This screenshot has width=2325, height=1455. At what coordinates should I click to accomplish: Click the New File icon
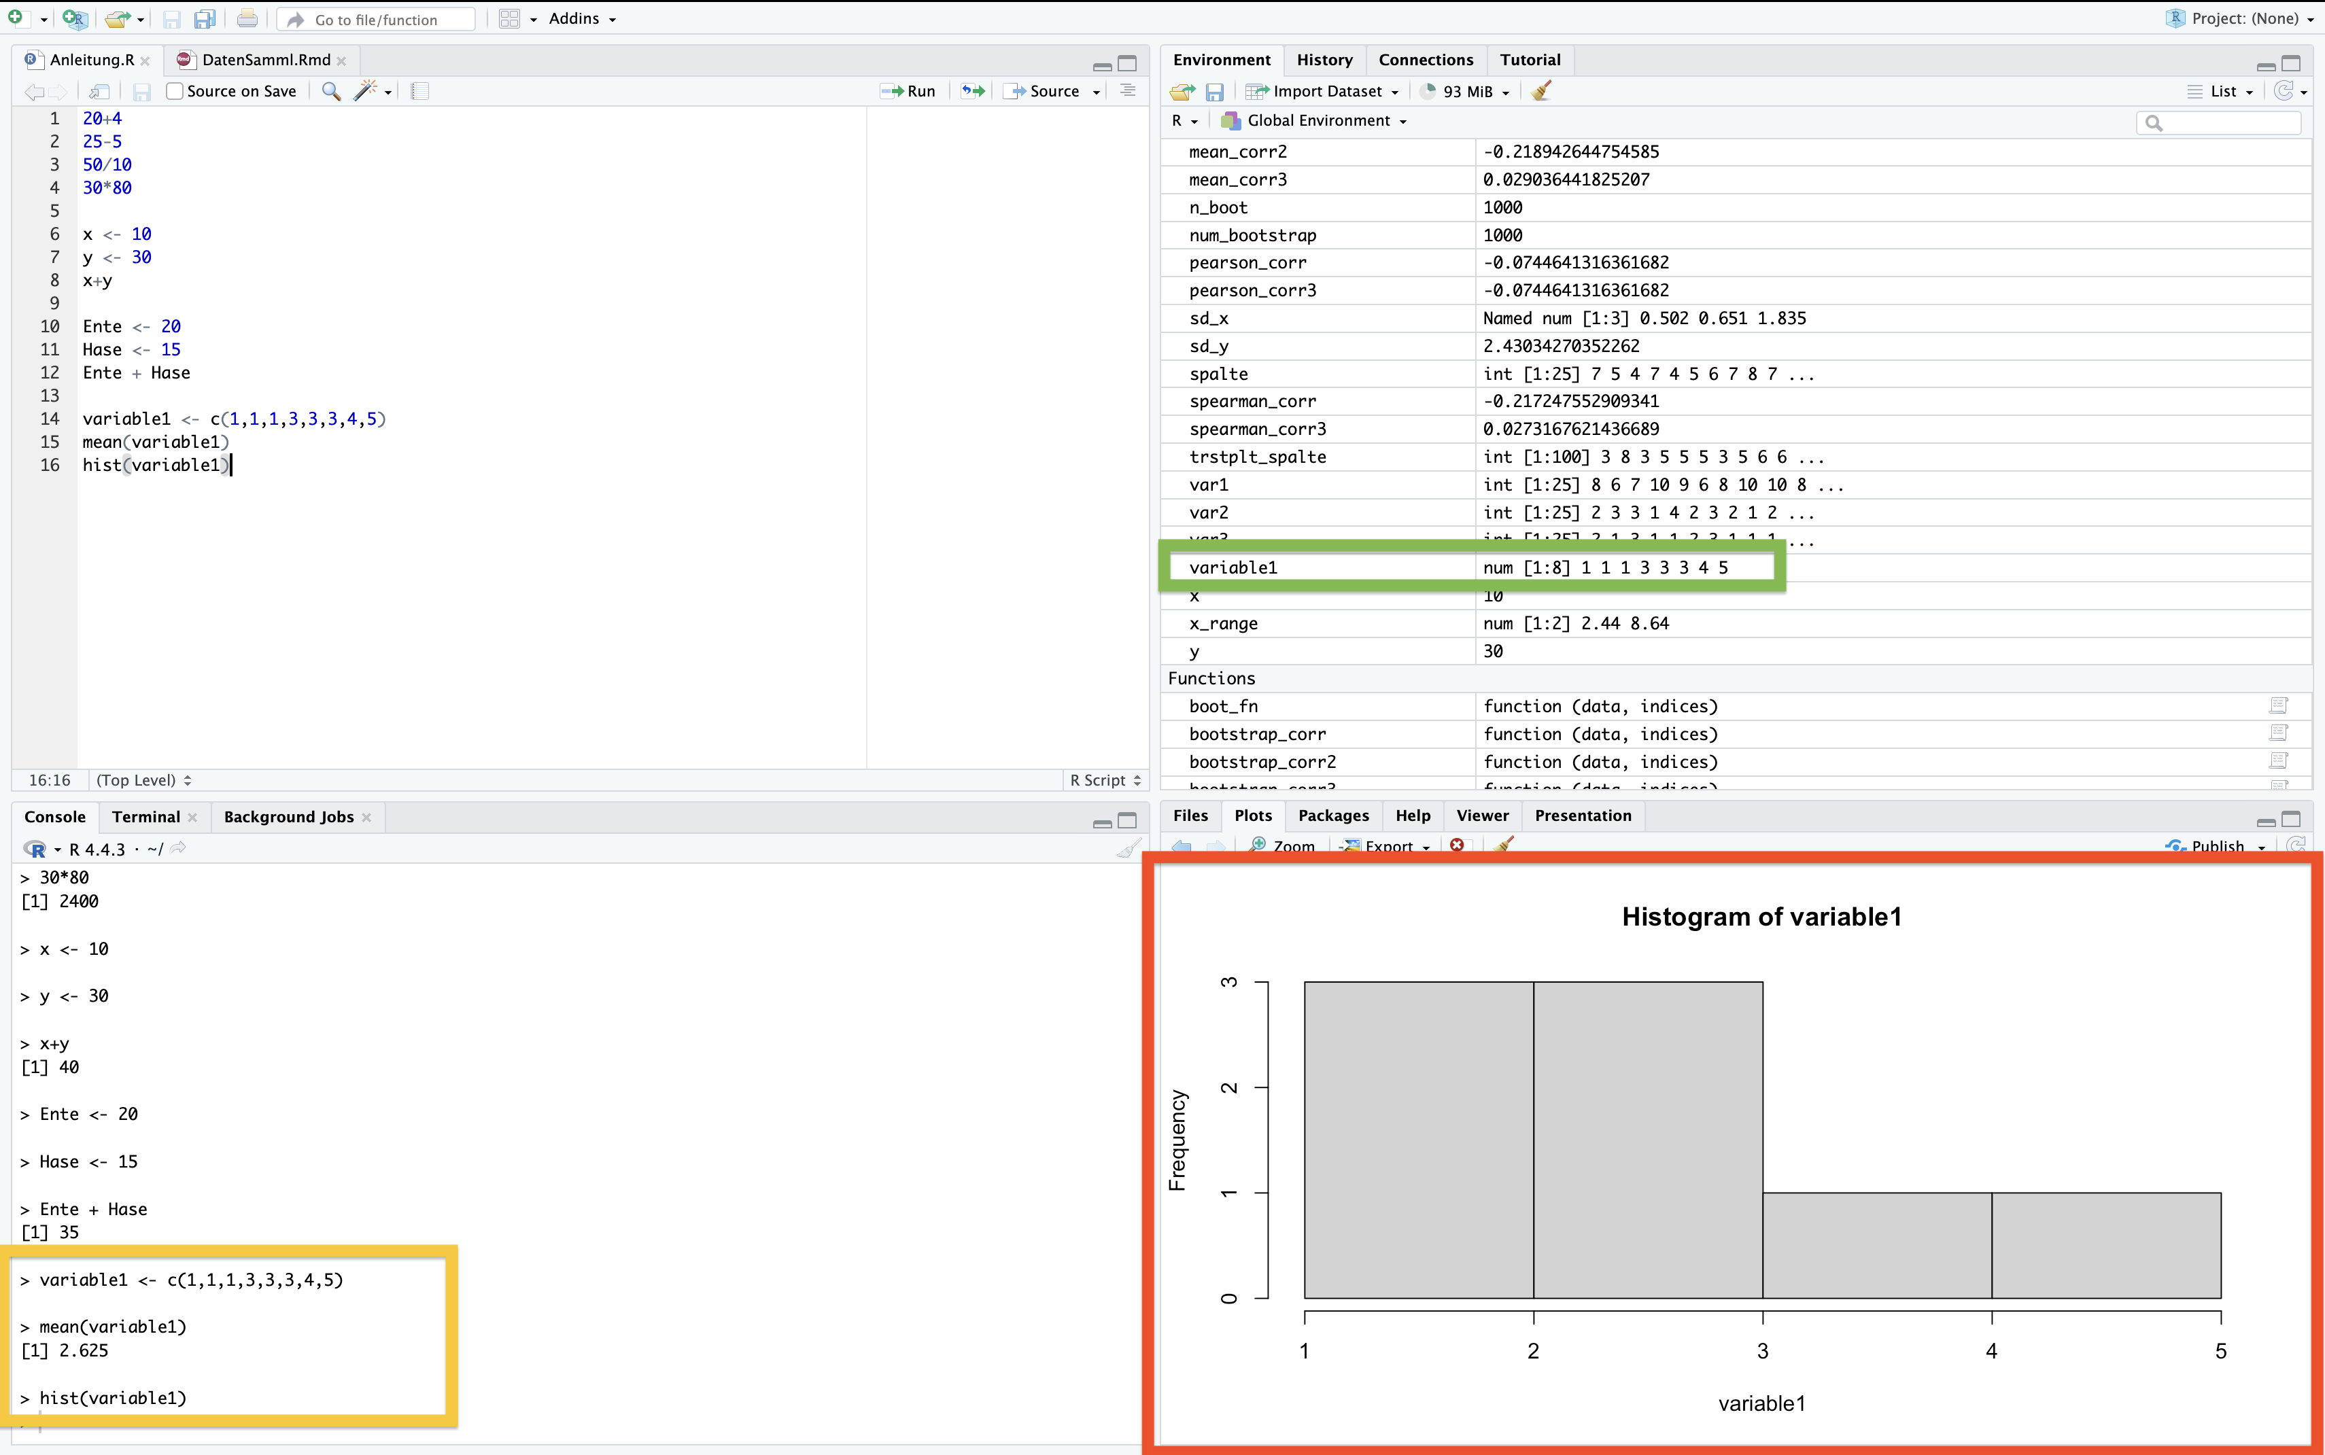16,17
